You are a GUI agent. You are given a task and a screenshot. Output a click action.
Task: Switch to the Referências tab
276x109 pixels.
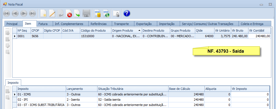coord(100,24)
